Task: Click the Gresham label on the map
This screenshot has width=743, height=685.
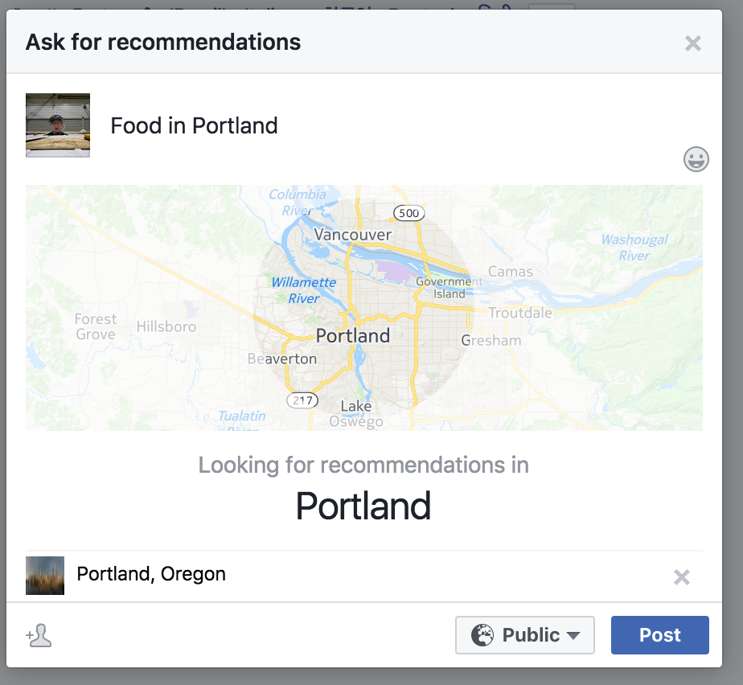Action: (491, 340)
